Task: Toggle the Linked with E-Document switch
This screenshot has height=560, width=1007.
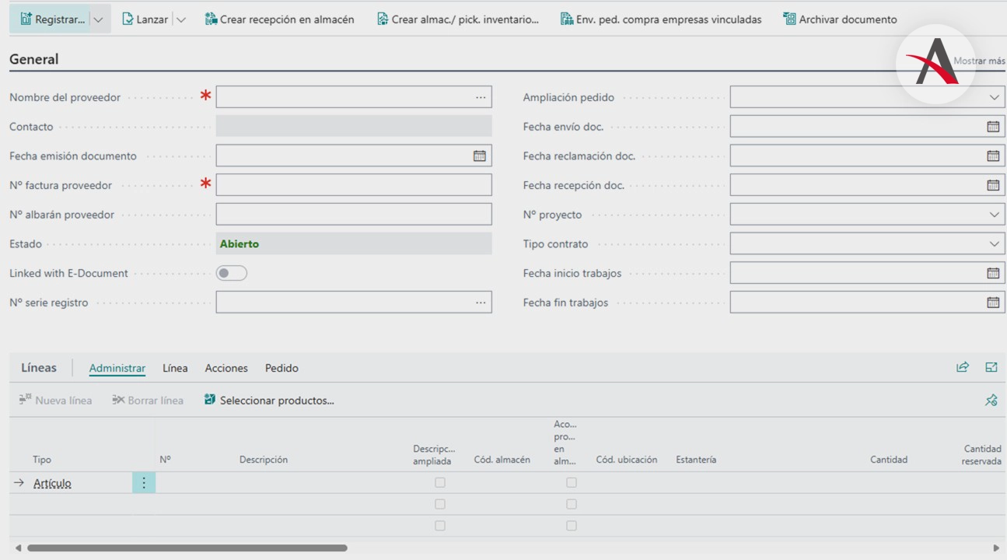Action: [231, 273]
